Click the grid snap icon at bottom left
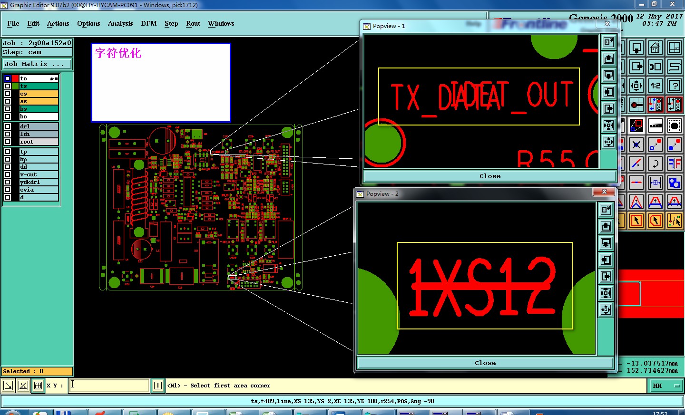Image resolution: width=685 pixels, height=415 pixels. click(x=38, y=386)
